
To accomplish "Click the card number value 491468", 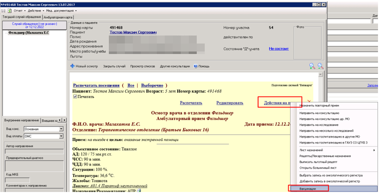I will (x=116, y=27).
